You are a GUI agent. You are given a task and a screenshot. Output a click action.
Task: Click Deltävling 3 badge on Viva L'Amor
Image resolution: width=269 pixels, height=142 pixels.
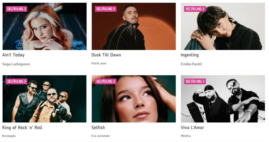pyautogui.click(x=195, y=81)
